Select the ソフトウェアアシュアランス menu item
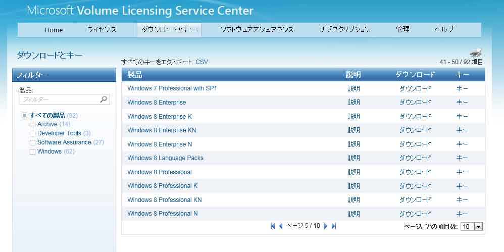504x252 pixels. 257,30
